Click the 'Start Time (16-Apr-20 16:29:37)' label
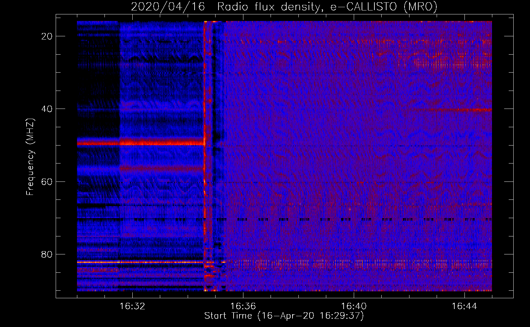 tap(284, 316)
